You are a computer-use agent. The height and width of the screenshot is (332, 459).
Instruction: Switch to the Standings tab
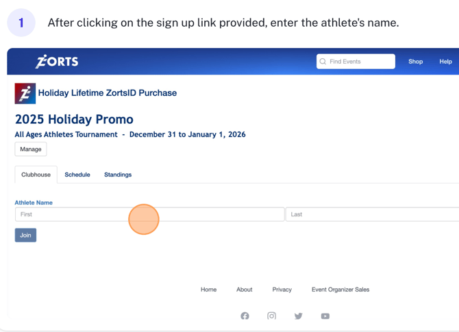point(118,175)
